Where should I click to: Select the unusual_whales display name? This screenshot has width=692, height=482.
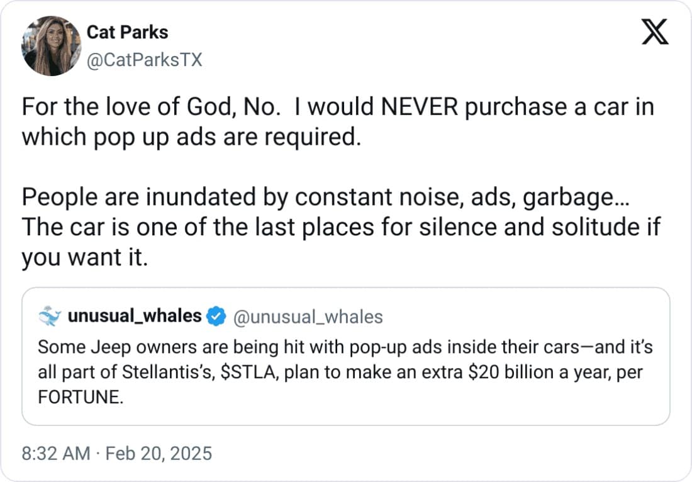tap(135, 316)
